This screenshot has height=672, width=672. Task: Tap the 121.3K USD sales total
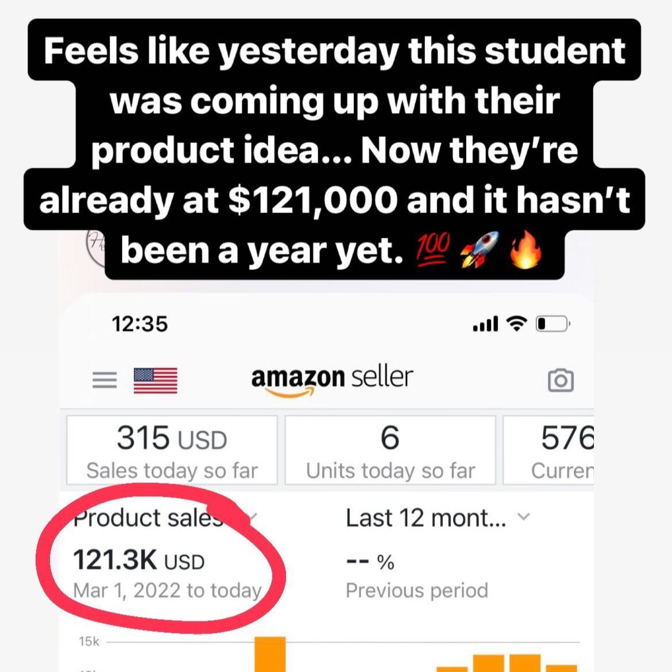click(139, 560)
